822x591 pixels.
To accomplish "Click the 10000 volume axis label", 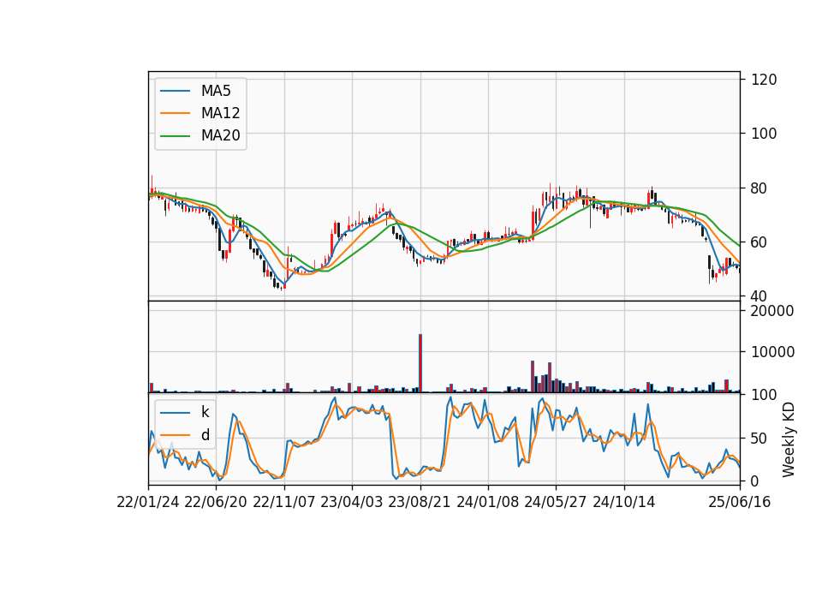I will click(772, 352).
